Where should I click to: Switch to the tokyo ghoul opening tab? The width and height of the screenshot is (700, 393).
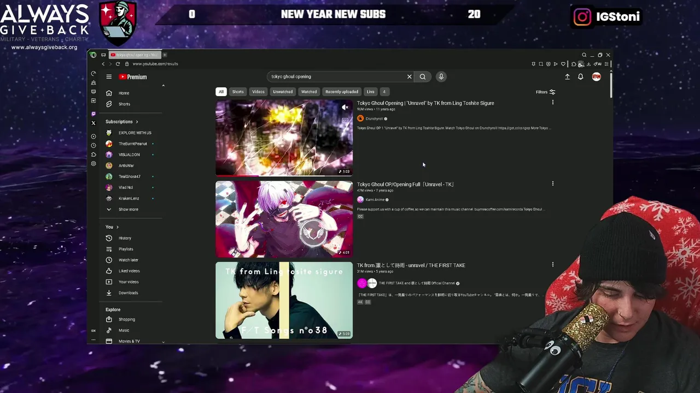coord(135,55)
